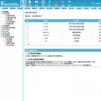Open the 商城 (Shop) card icon

click(x=63, y=2)
